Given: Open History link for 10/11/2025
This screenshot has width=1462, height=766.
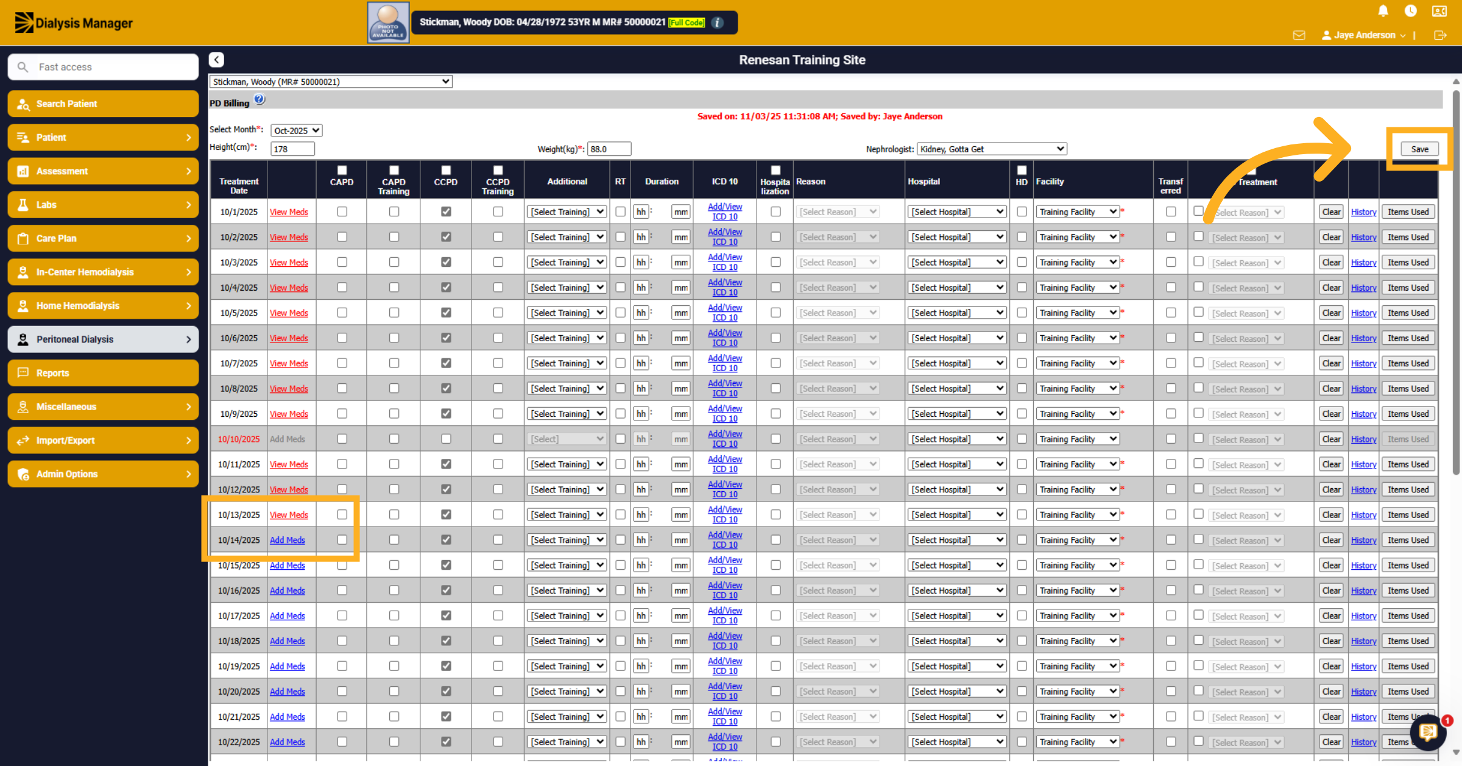Looking at the screenshot, I should coord(1363,464).
